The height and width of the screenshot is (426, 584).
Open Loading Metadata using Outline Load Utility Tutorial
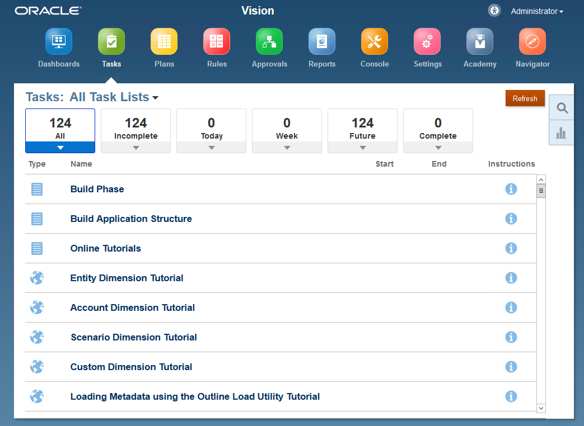(x=195, y=396)
